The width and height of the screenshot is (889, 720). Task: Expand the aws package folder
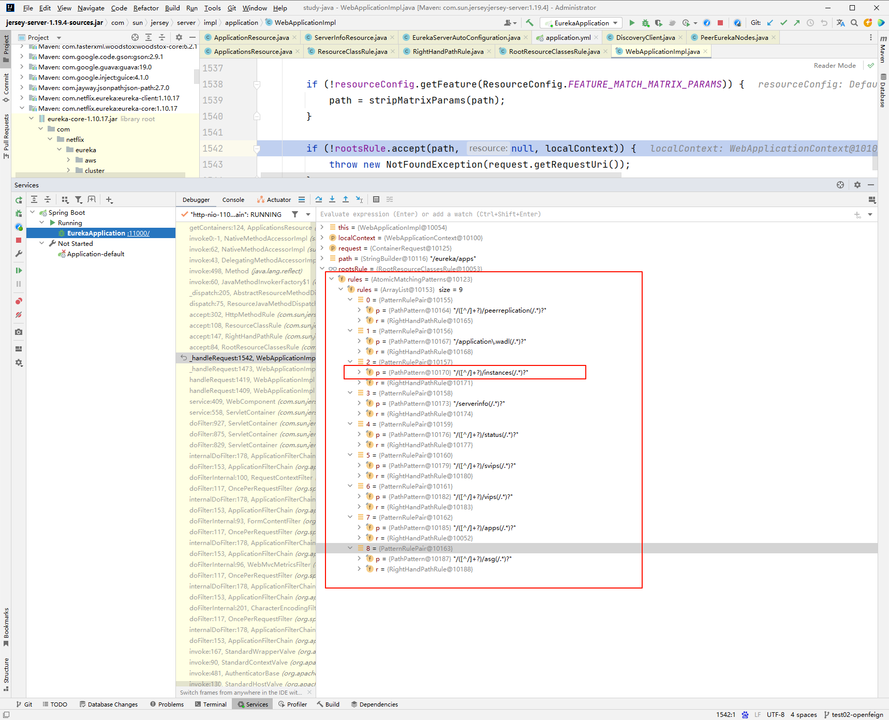tap(68, 160)
